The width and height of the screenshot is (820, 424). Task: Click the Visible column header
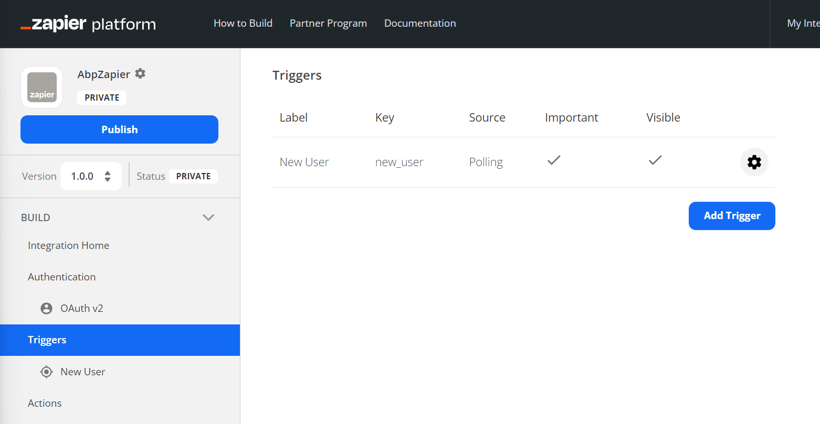[x=663, y=117]
